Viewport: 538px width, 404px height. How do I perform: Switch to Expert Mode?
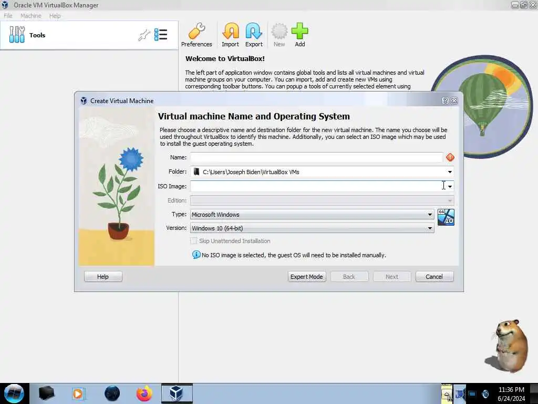click(x=307, y=277)
